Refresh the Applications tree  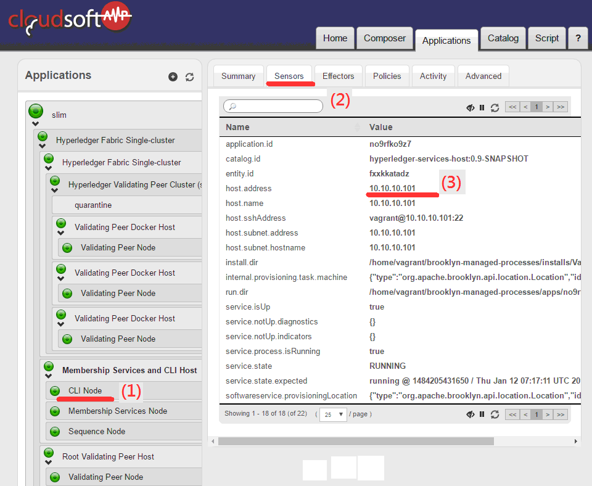pos(189,77)
